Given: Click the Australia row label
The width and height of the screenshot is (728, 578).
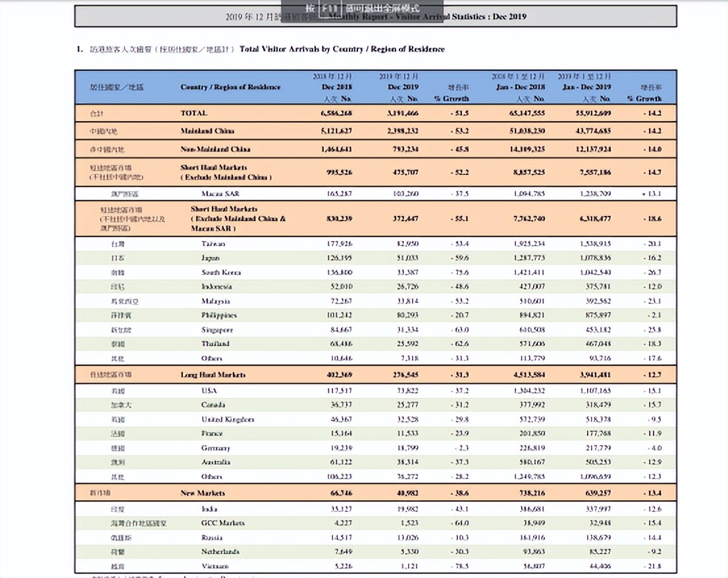Looking at the screenshot, I should click(215, 462).
